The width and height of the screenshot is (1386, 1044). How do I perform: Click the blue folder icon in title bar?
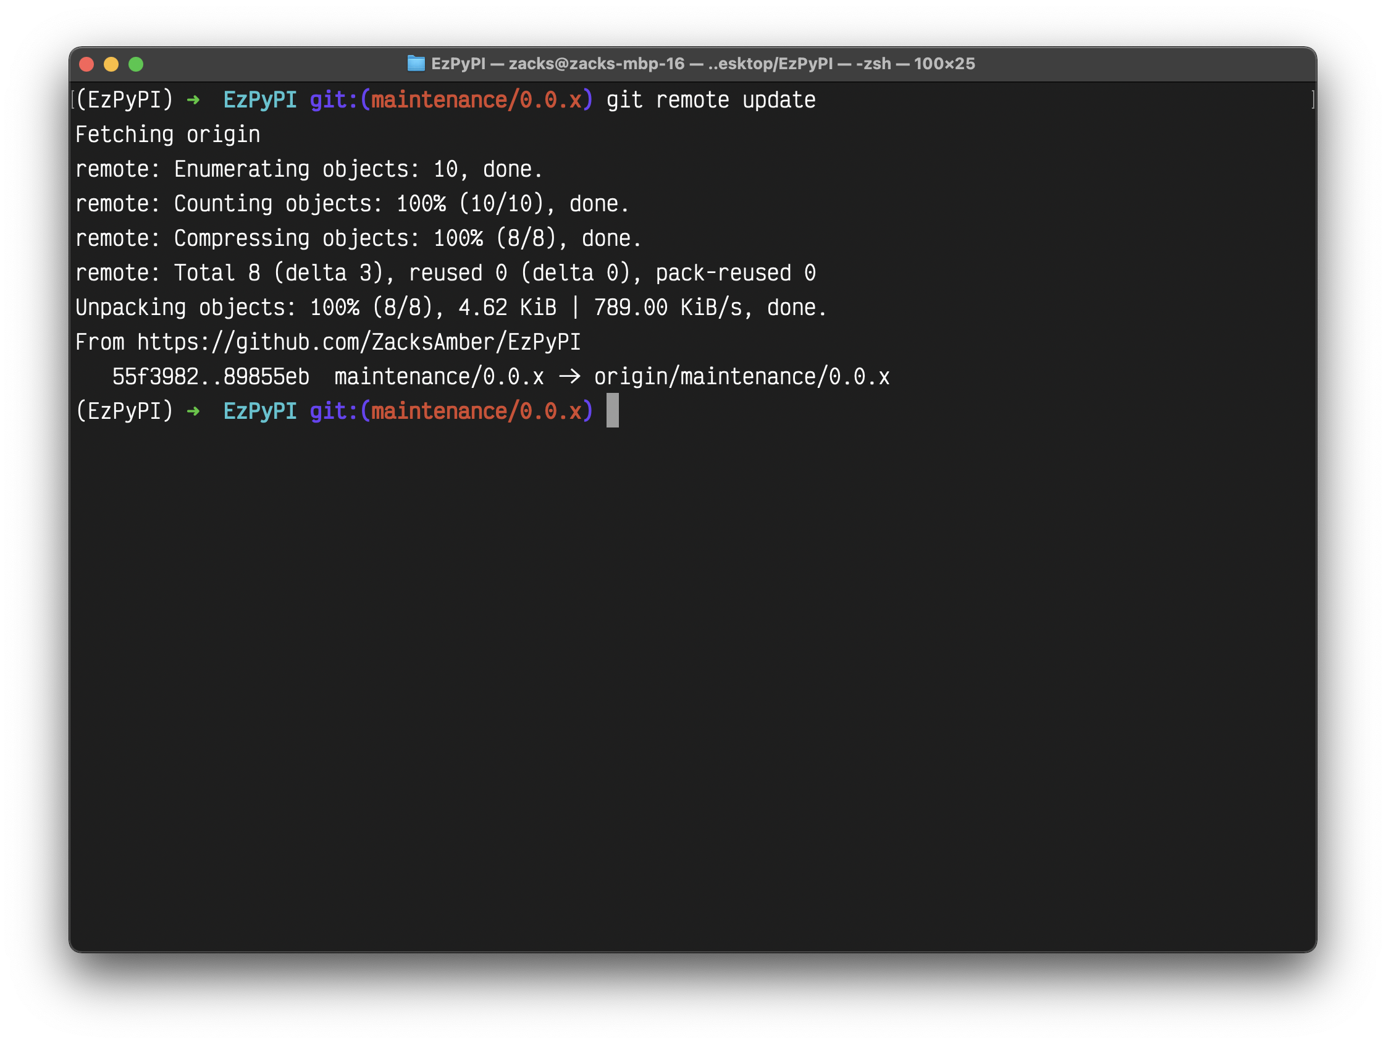pos(416,63)
